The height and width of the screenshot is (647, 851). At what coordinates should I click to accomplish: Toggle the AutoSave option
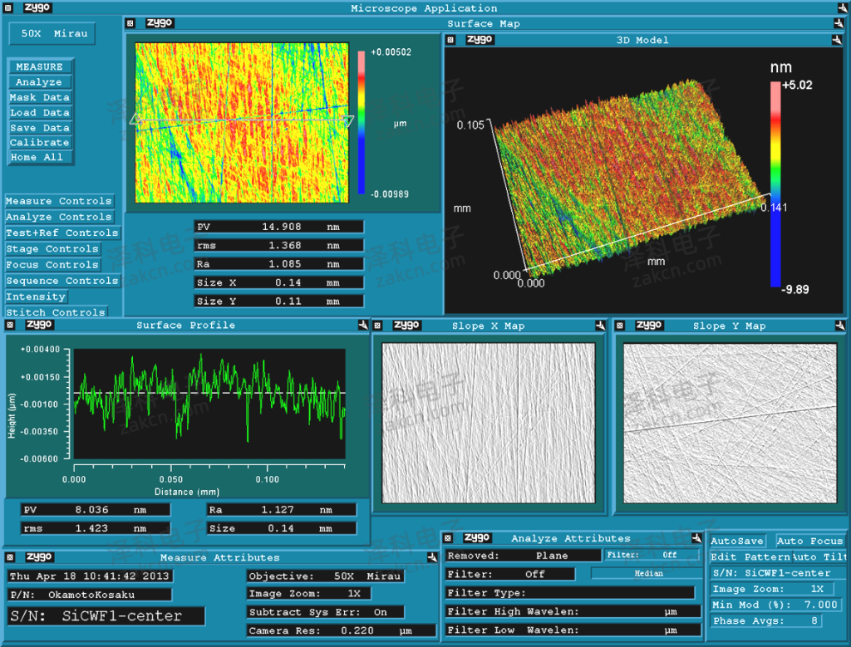point(737,541)
